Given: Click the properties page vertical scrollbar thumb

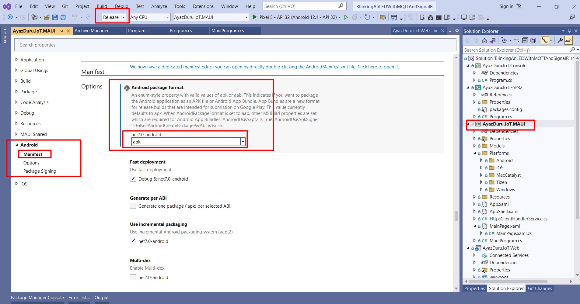Looking at the screenshot, I should pos(456,216).
